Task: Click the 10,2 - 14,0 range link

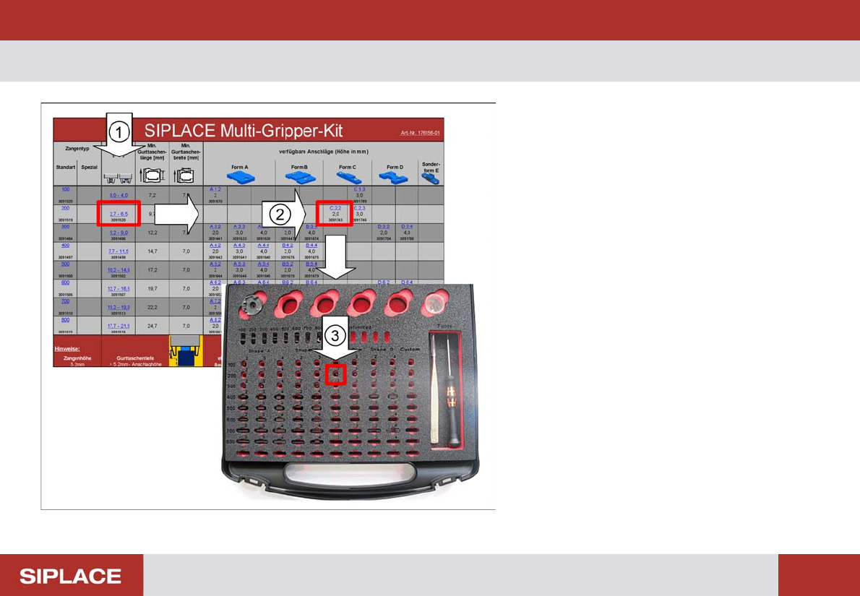Action: [x=119, y=269]
